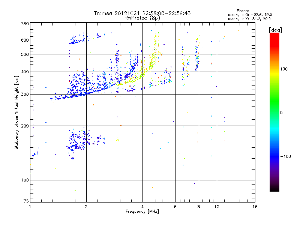Click the y-axis label '300'
The image size is (300, 225).
tap(25, 94)
